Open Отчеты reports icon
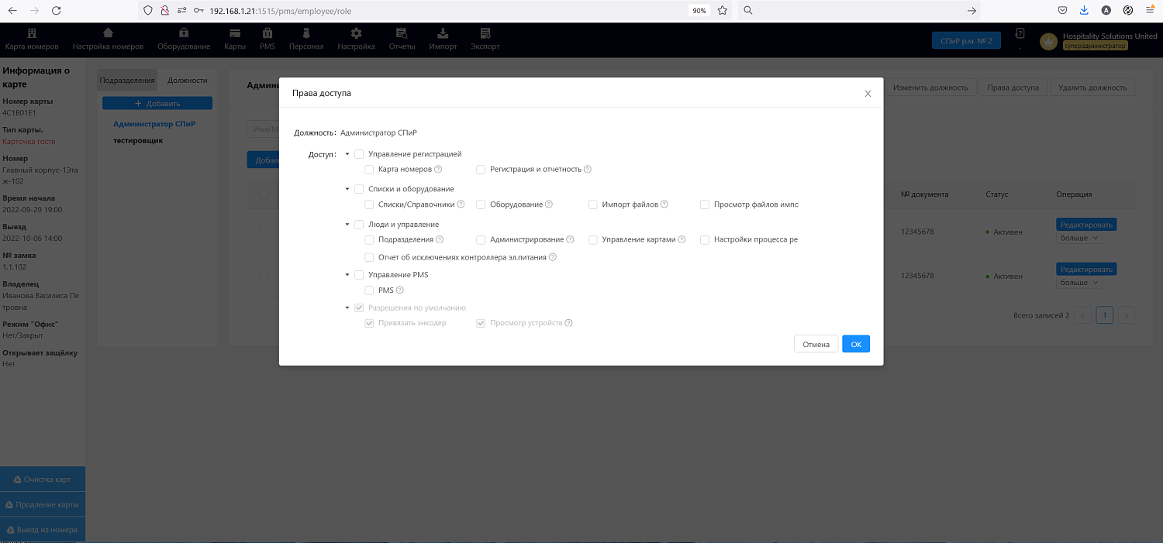Image resolution: width=1163 pixels, height=543 pixels. (401, 33)
